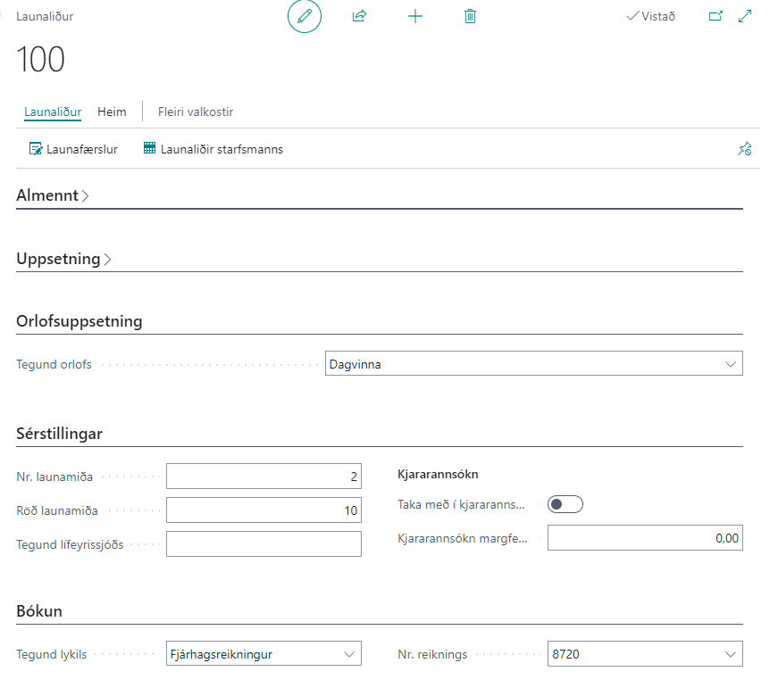Switch to the Heim tab
Viewport: 778px width, 688px height.
[x=112, y=112]
